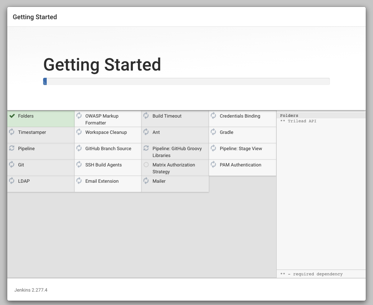This screenshot has width=373, height=305.
Task: Click the pending icon next to Build Timeout
Action: [x=146, y=115]
